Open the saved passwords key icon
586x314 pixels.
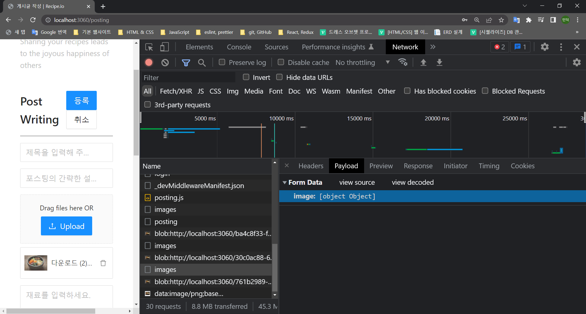[465, 20]
